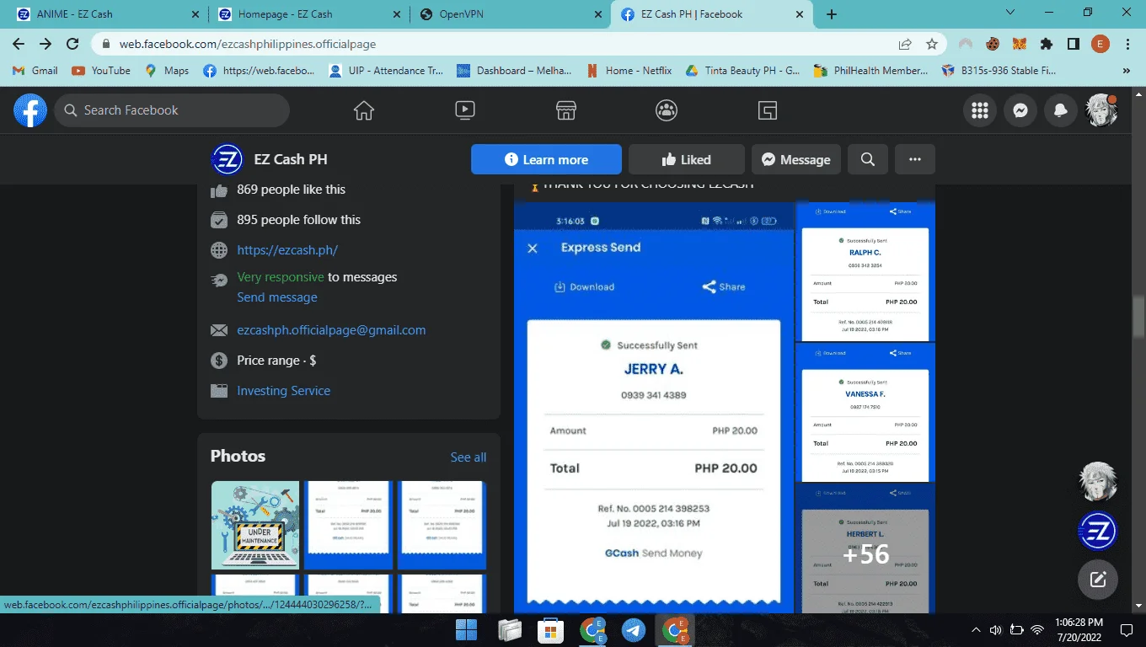
Task: Click the page vertical scrollbar thumb
Action: click(1138, 317)
